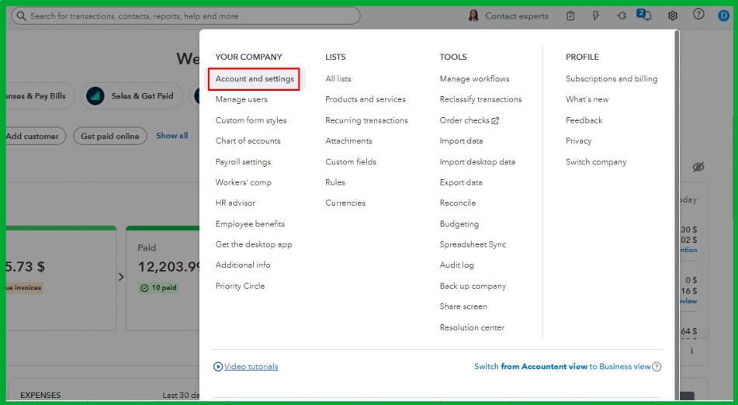Select Priority Circle
This screenshot has width=738, height=405.
[240, 286]
